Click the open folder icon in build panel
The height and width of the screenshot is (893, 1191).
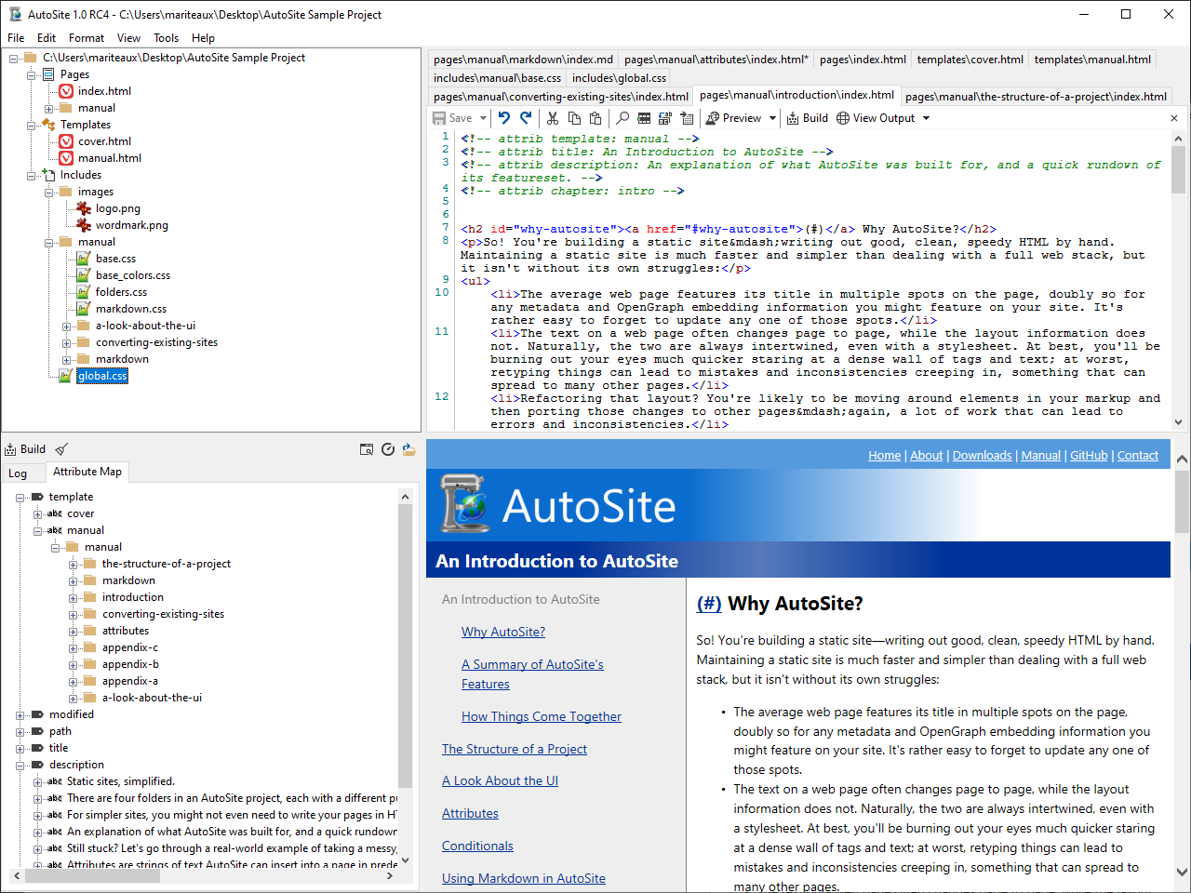(409, 449)
